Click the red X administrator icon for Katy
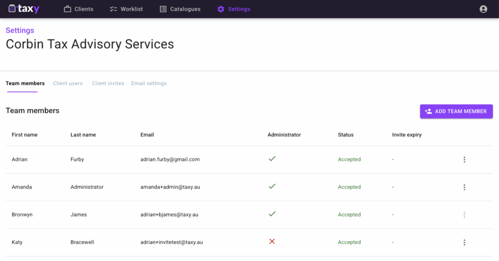Screen dimensions: 499x261 pyautogui.click(x=272, y=242)
